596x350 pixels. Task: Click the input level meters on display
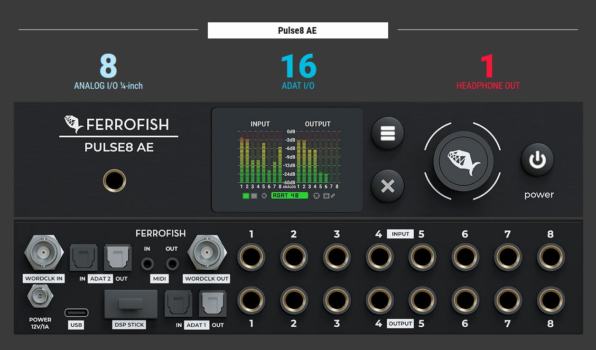261,157
